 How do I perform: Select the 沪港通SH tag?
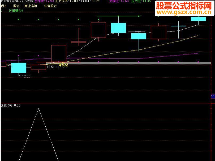pyautogui.click(x=16, y=11)
